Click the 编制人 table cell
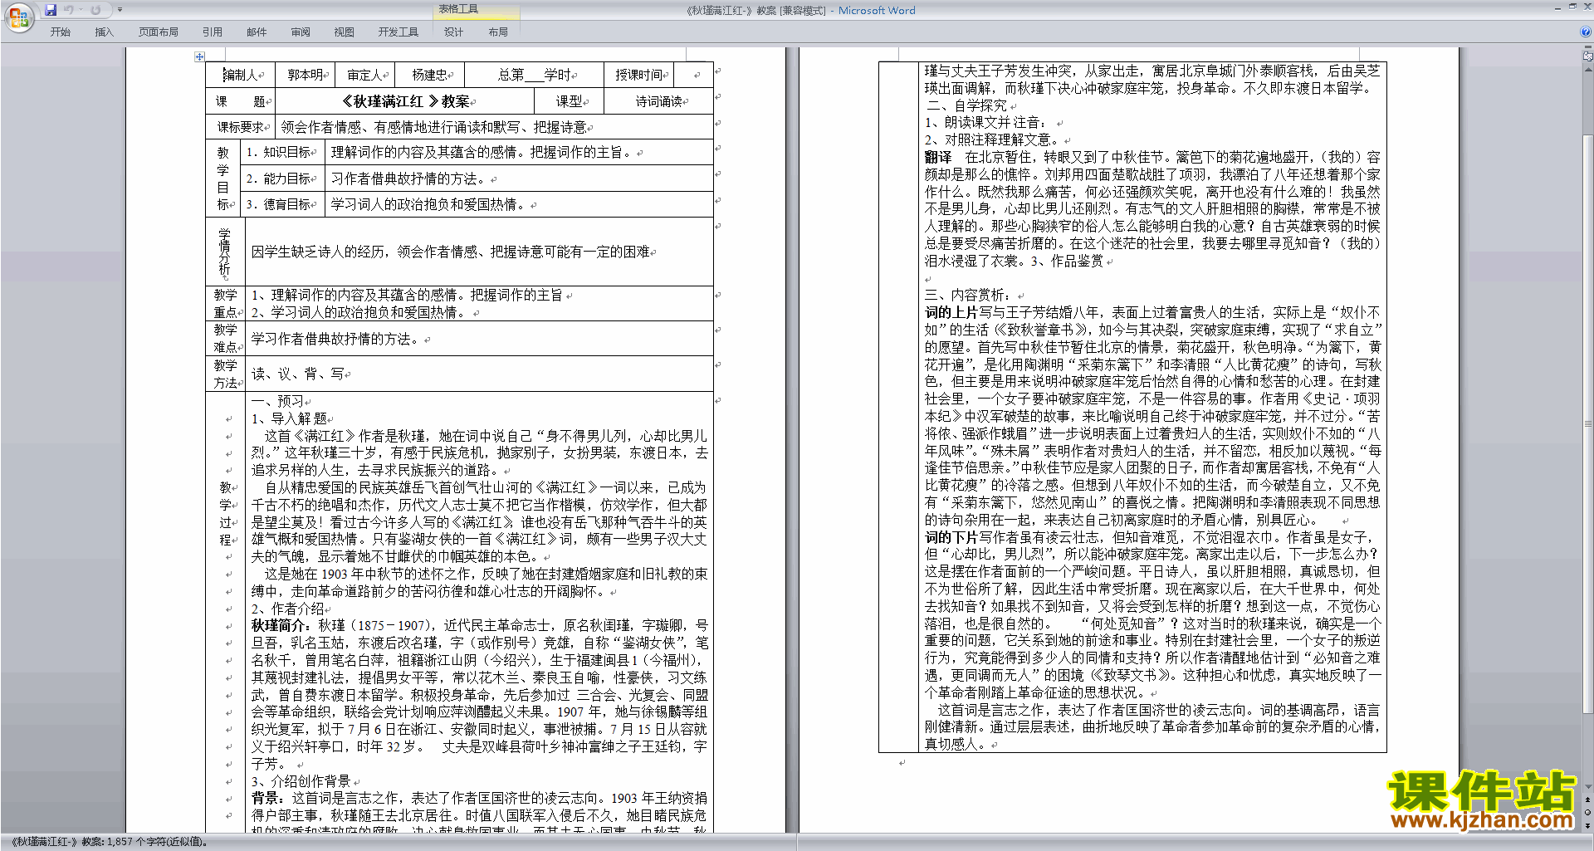1594x851 pixels. click(x=241, y=75)
